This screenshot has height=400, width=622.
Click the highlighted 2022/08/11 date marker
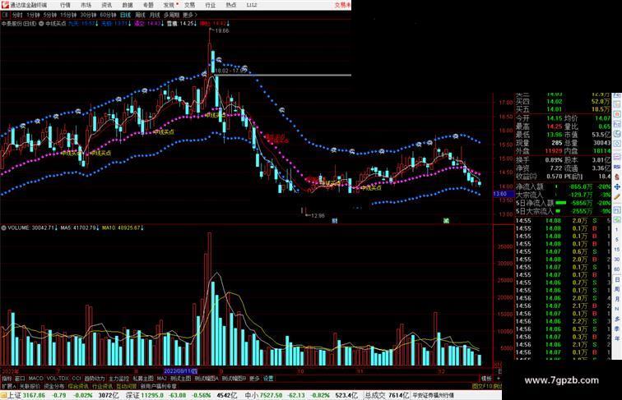click(x=180, y=371)
